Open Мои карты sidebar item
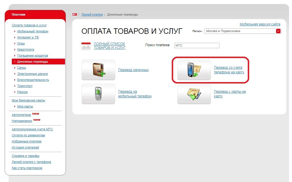Image resolution: width=292 pixels, height=182 pixels. [x=25, y=106]
